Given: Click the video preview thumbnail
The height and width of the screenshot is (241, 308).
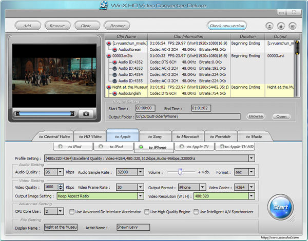Looking at the screenshot, I should pyautogui.click(x=54, y=75).
